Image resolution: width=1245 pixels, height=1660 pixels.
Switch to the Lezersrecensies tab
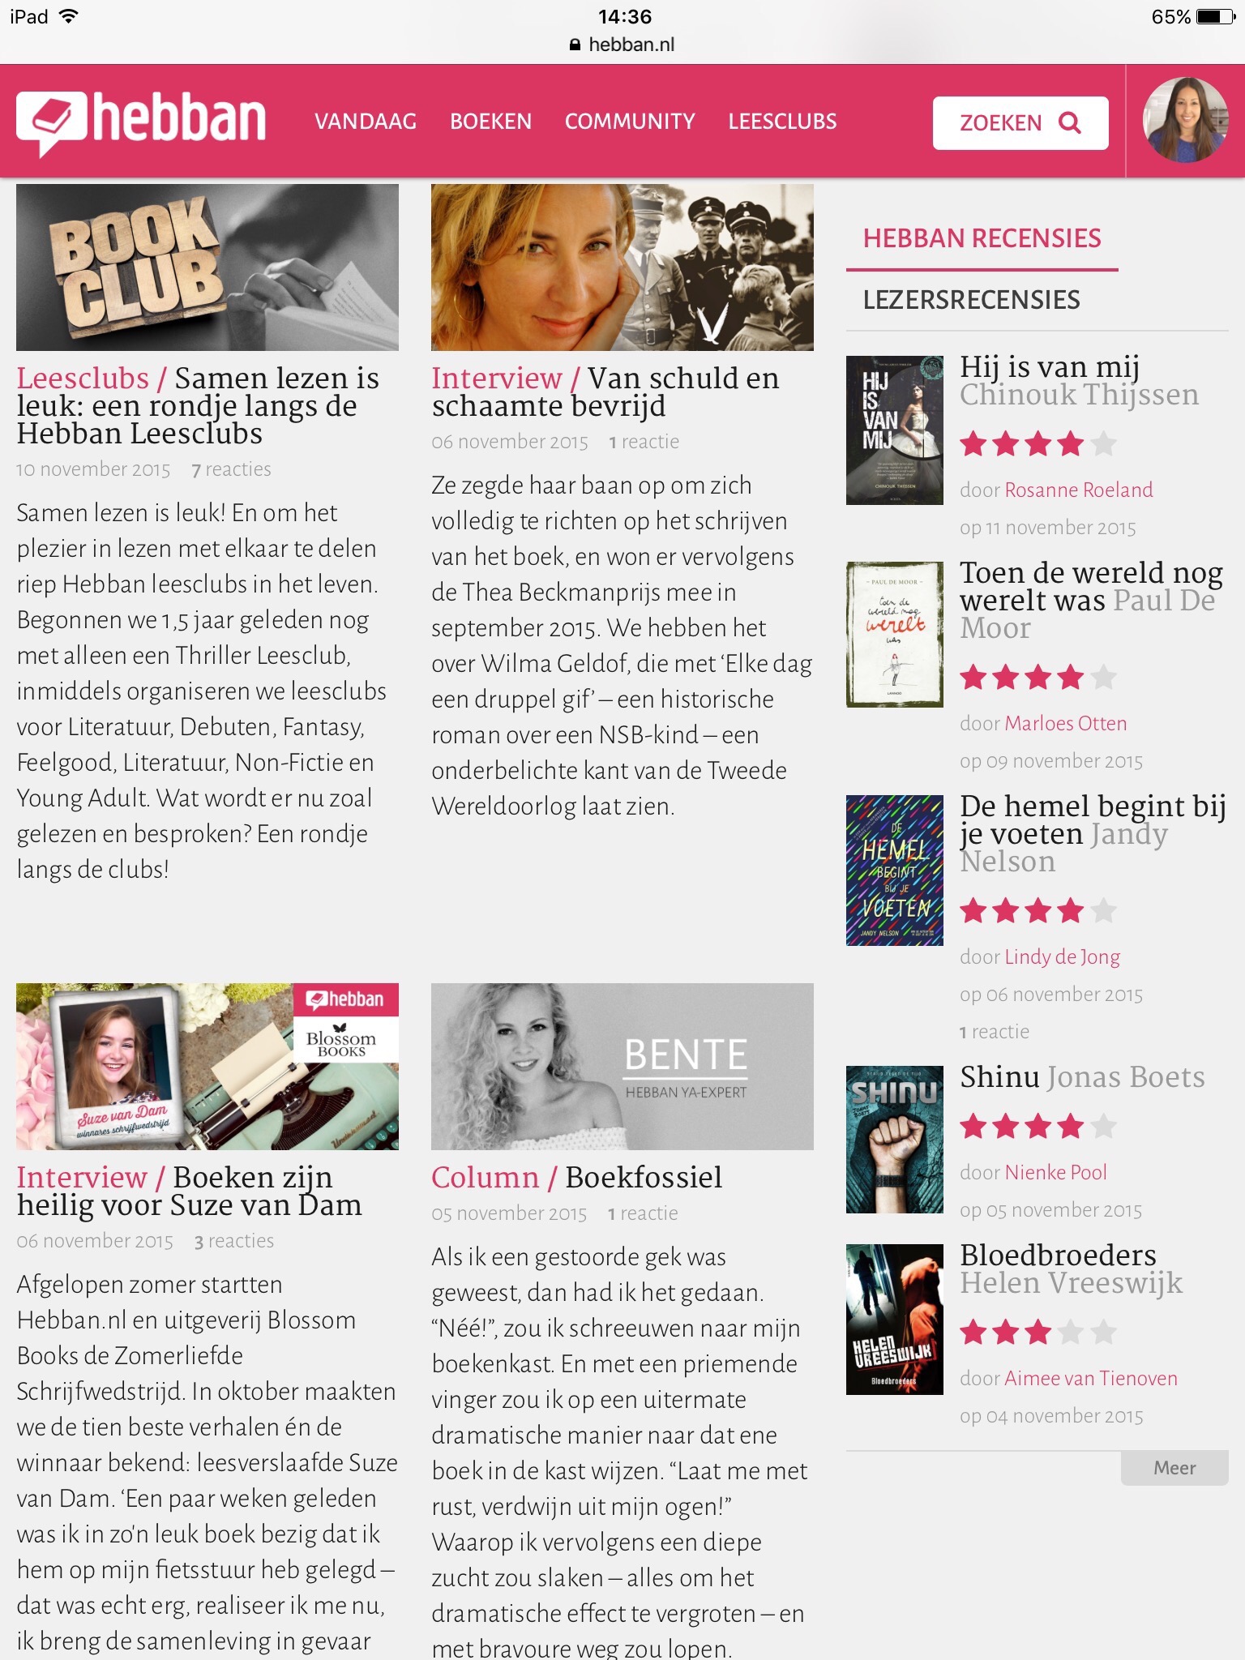coord(971,300)
